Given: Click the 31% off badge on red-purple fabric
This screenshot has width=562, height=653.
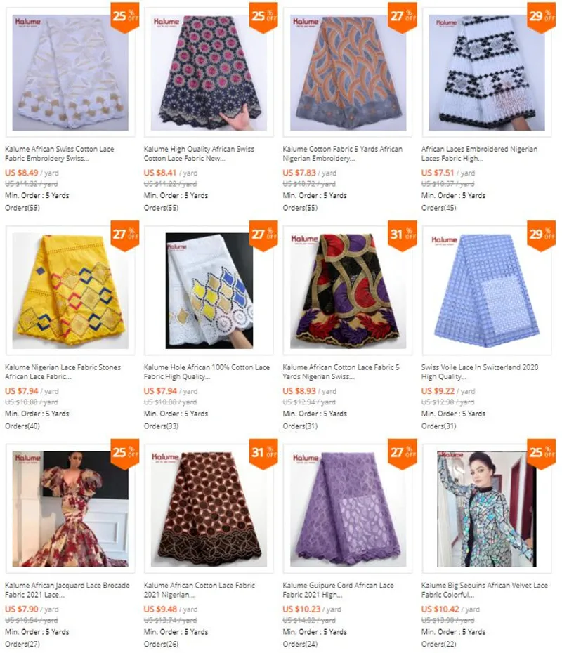Looking at the screenshot, I should pyautogui.click(x=402, y=235).
